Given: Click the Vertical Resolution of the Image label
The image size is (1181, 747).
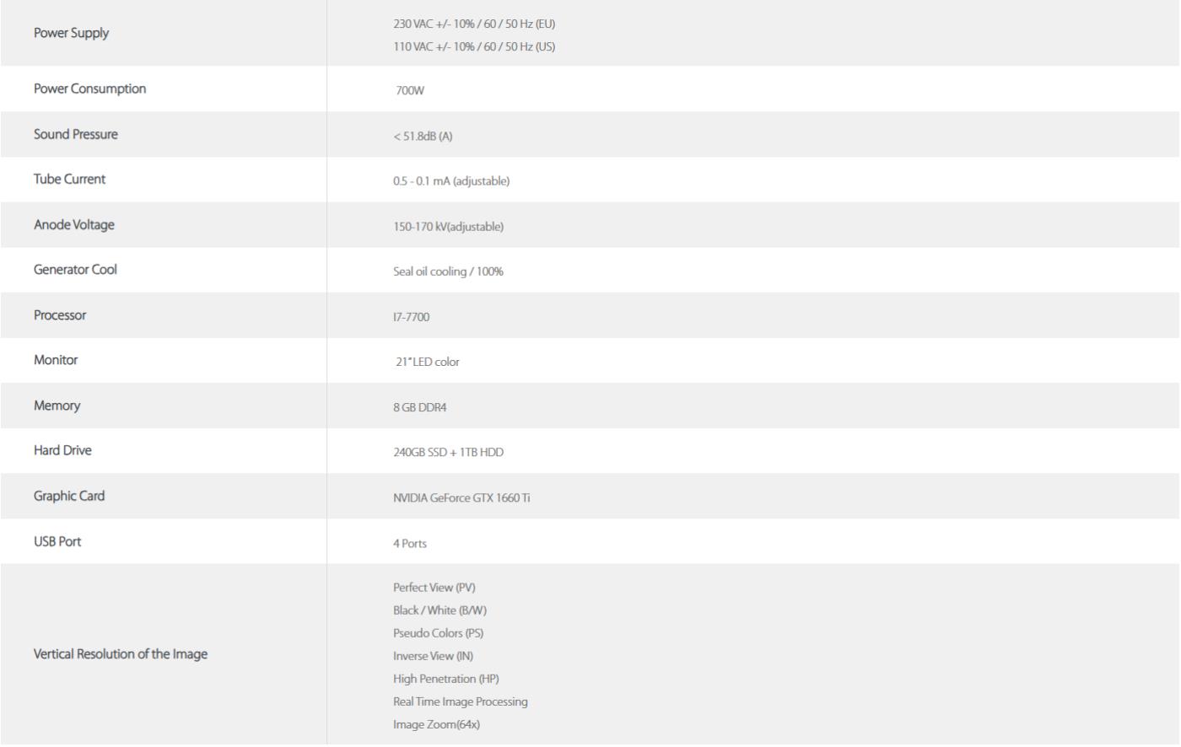Looking at the screenshot, I should pyautogui.click(x=121, y=654).
